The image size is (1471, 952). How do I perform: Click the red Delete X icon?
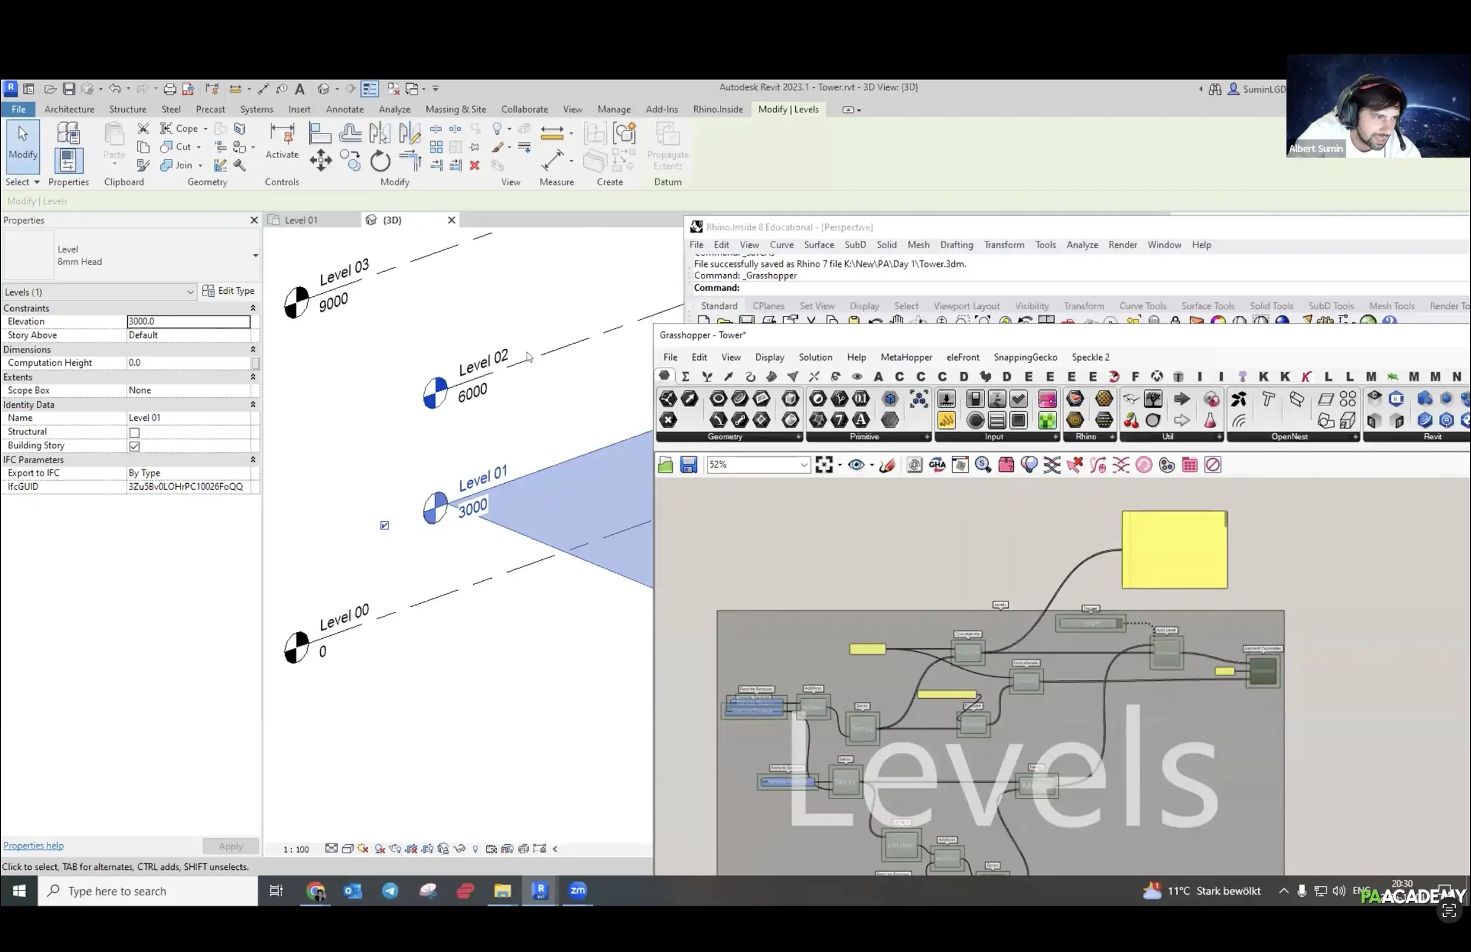(x=474, y=165)
